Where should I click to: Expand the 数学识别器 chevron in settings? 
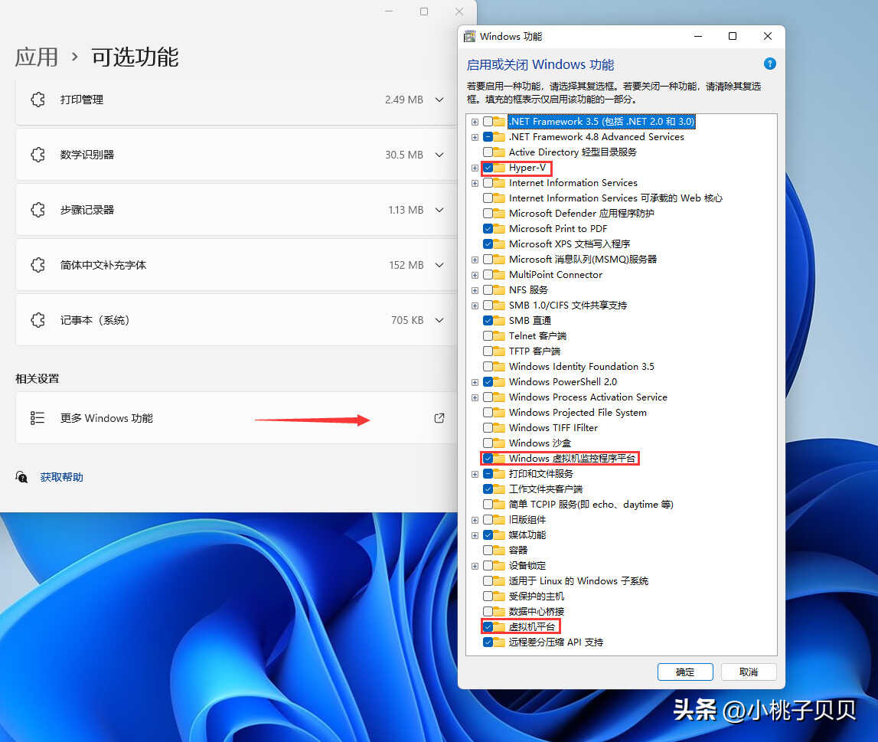point(439,155)
